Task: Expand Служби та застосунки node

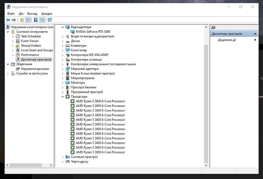Action: click(x=8, y=73)
